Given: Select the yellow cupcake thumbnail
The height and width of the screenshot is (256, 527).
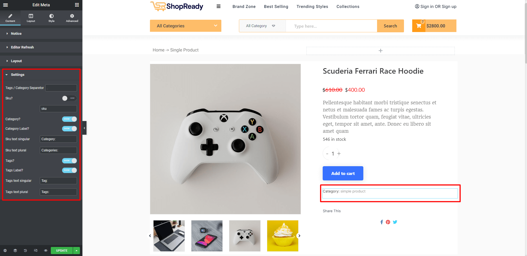Looking at the screenshot, I should [283, 236].
